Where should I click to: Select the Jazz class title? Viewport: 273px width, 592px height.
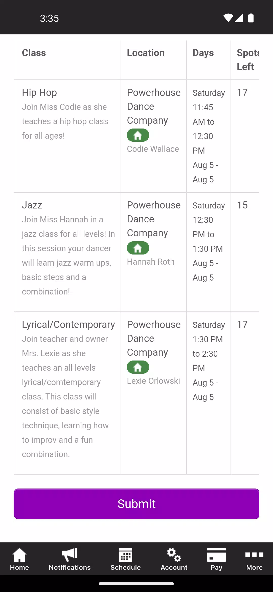(32, 205)
